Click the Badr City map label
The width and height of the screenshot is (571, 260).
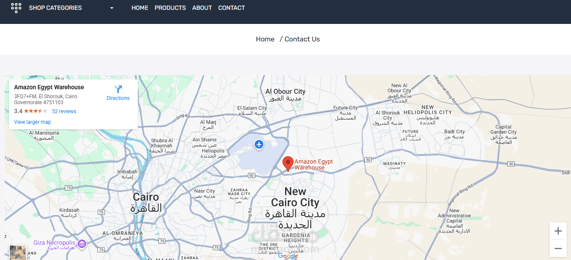454,134
